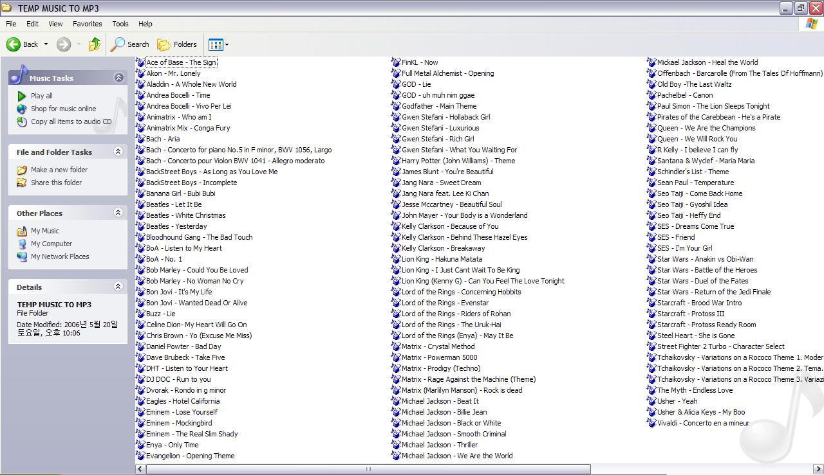Go to My Music
824x475 pixels.
(45, 231)
